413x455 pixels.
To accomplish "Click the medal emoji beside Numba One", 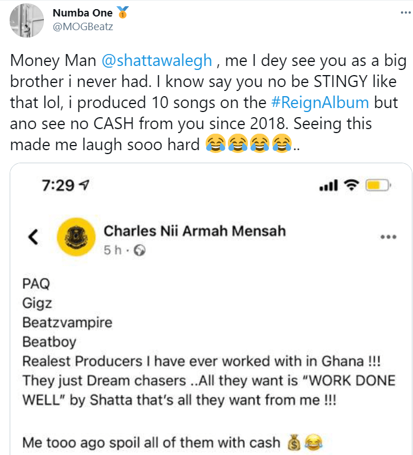I will click(x=122, y=12).
